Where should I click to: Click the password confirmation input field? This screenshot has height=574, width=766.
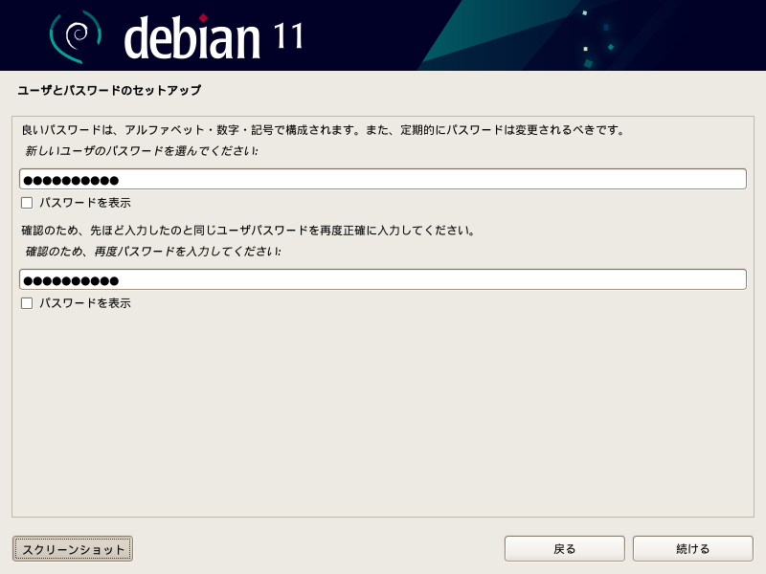tap(382, 279)
